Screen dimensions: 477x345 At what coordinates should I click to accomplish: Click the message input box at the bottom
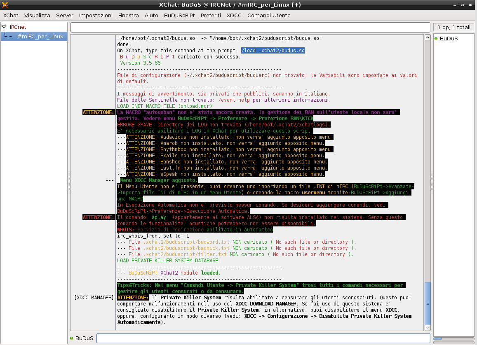pos(264,338)
